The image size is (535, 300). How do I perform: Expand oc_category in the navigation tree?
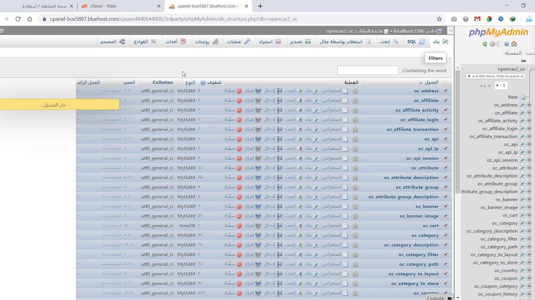click(x=529, y=223)
